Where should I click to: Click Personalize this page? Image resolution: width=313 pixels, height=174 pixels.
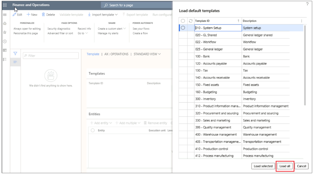[x=26, y=33]
